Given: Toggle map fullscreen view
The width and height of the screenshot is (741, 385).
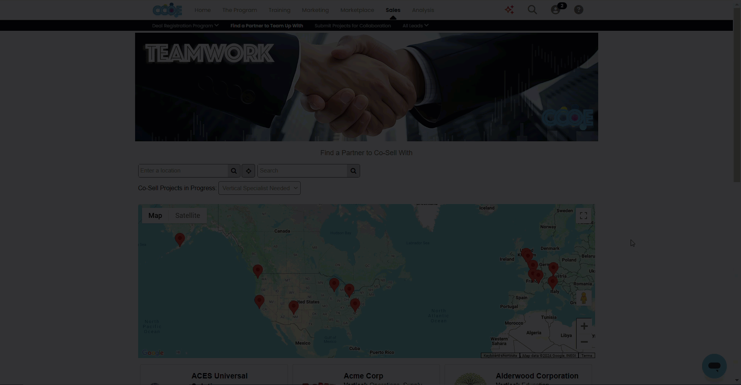Looking at the screenshot, I should pos(584,216).
